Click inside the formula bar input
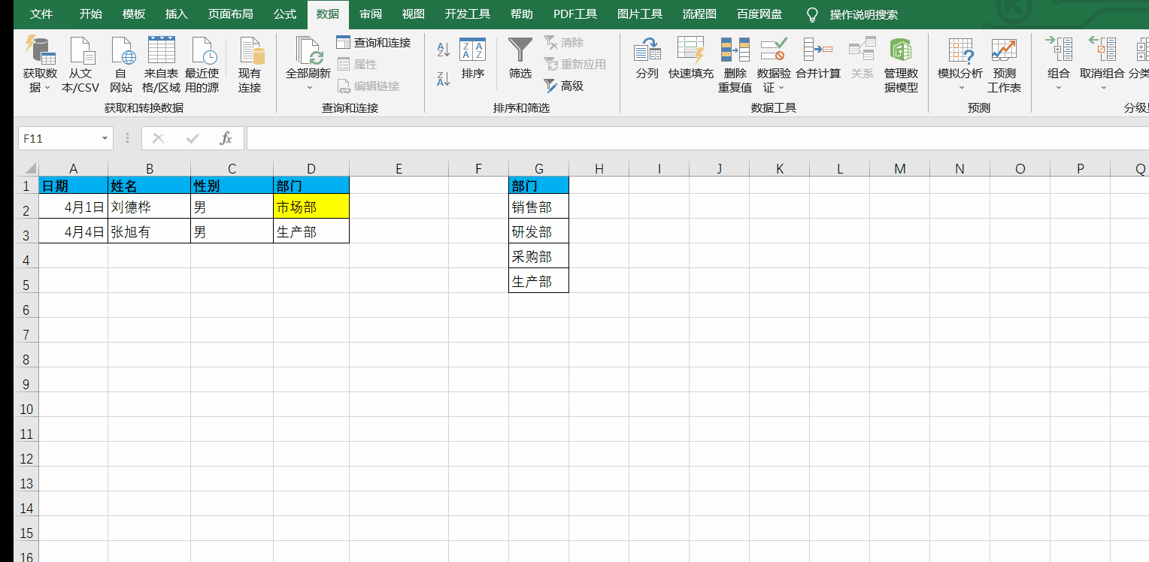 click(677, 138)
